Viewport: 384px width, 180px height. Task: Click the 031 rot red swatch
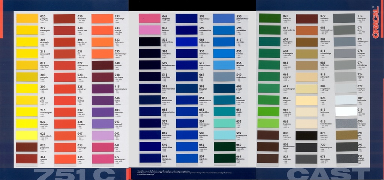(64, 54)
